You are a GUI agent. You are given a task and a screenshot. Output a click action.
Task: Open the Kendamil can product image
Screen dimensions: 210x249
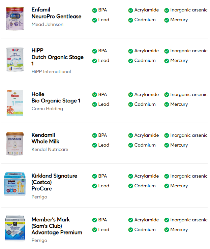(15, 144)
